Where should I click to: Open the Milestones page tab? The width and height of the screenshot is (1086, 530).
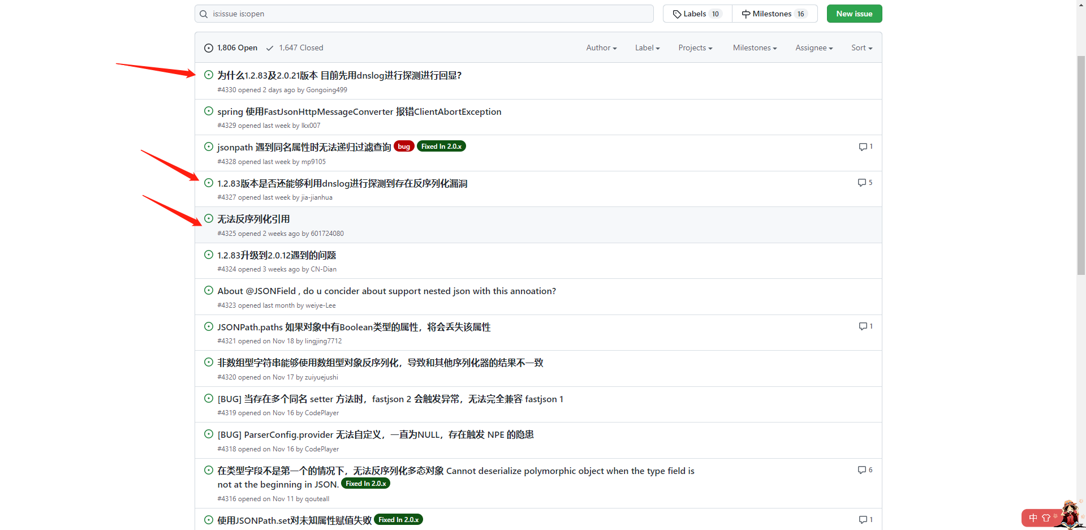[774, 14]
